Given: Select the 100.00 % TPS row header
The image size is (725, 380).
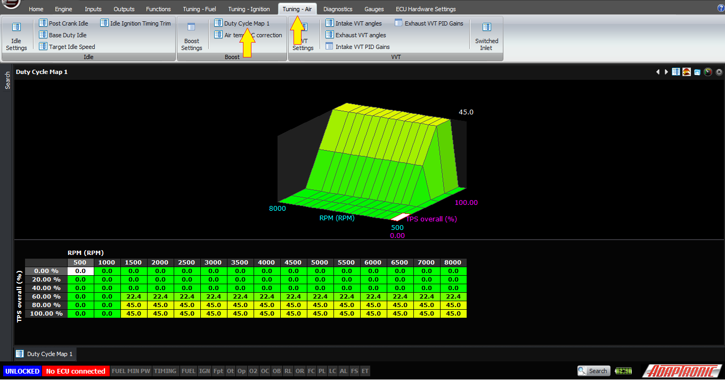Looking at the screenshot, I should [46, 313].
